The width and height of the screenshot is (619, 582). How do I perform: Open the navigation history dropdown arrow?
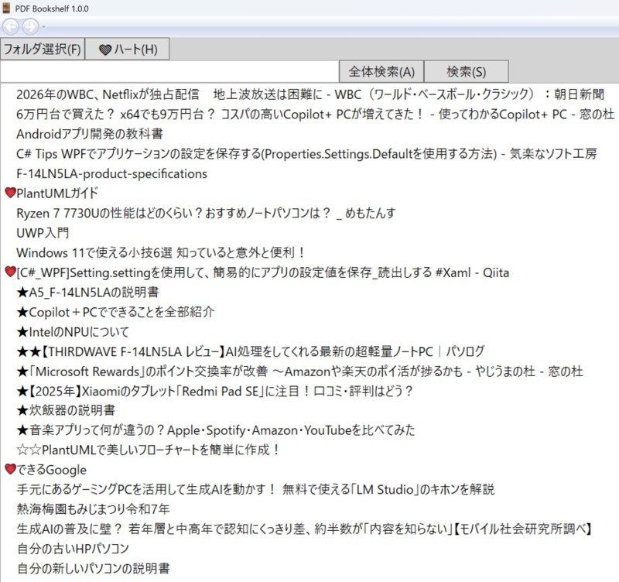(43, 26)
